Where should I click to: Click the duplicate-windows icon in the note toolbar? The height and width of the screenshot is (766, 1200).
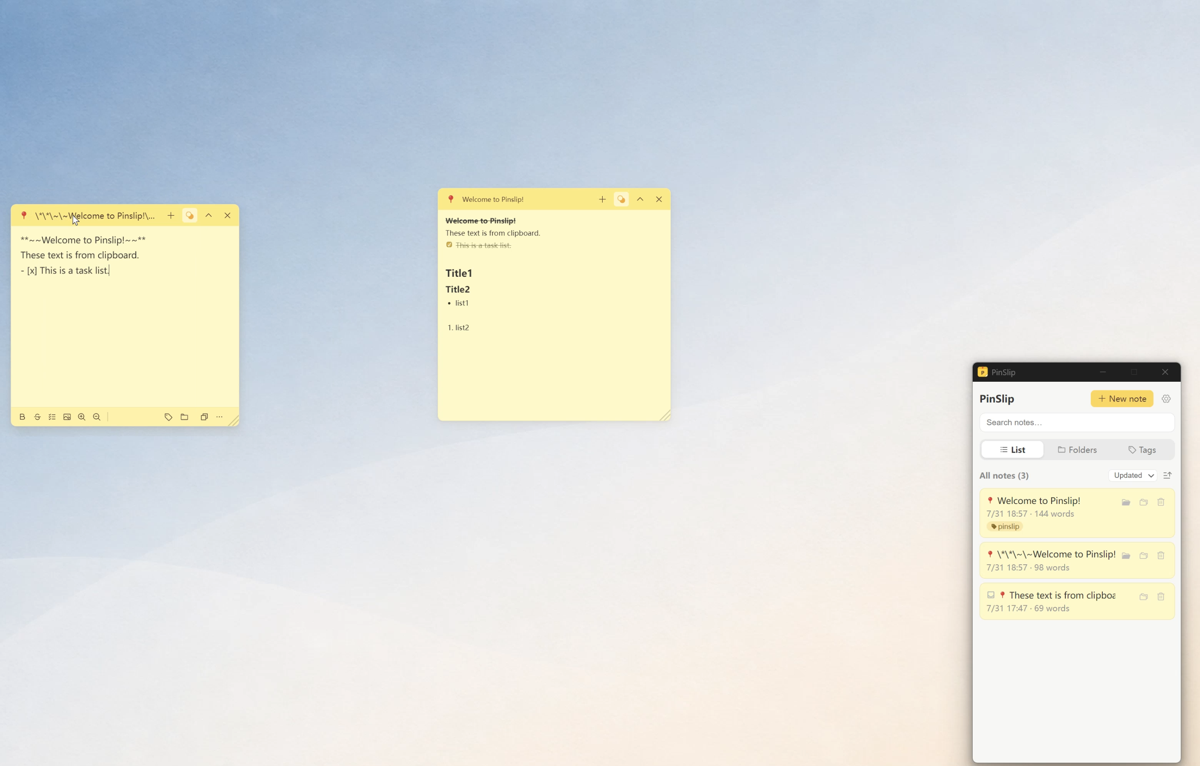tap(204, 417)
